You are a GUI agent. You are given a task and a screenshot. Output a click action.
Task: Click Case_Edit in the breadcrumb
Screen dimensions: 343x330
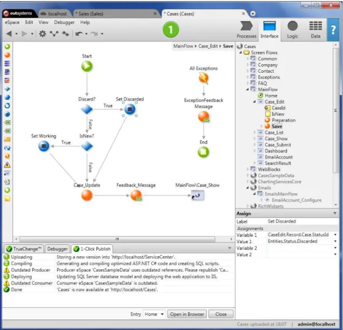coord(208,46)
